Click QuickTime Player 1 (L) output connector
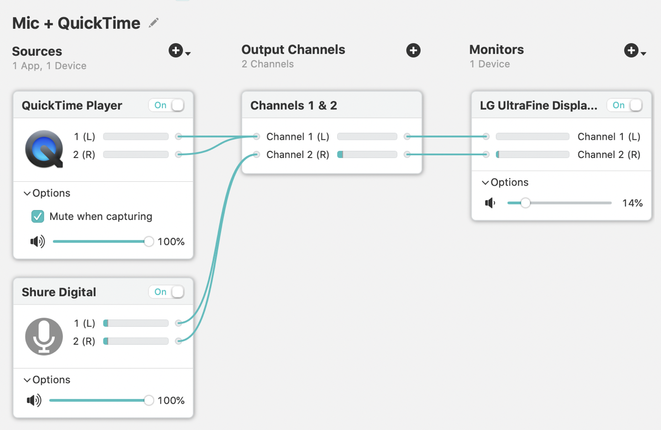The width and height of the screenshot is (661, 430). [x=179, y=136]
